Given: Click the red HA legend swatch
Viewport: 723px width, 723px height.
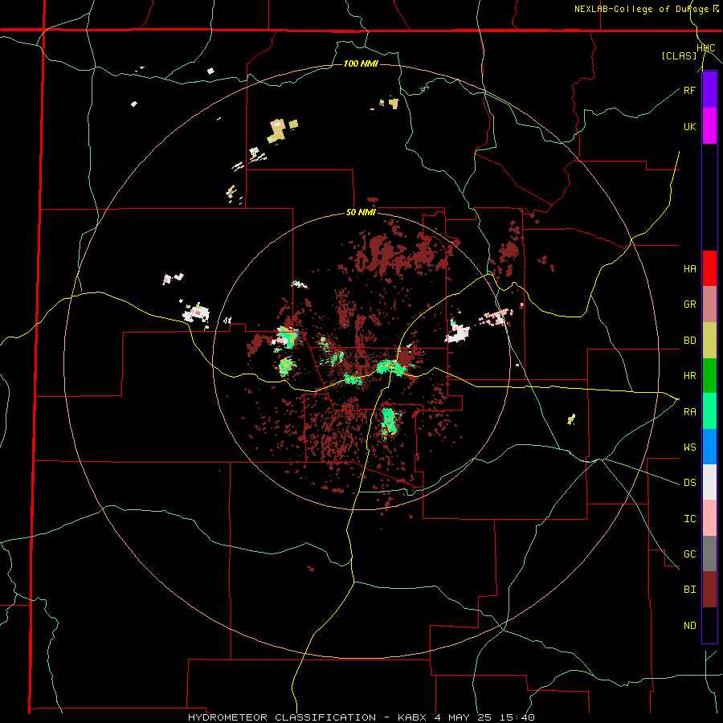Looking at the screenshot, I should [709, 268].
